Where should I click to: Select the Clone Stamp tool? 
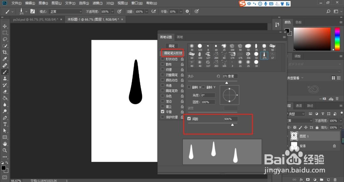point(4,79)
